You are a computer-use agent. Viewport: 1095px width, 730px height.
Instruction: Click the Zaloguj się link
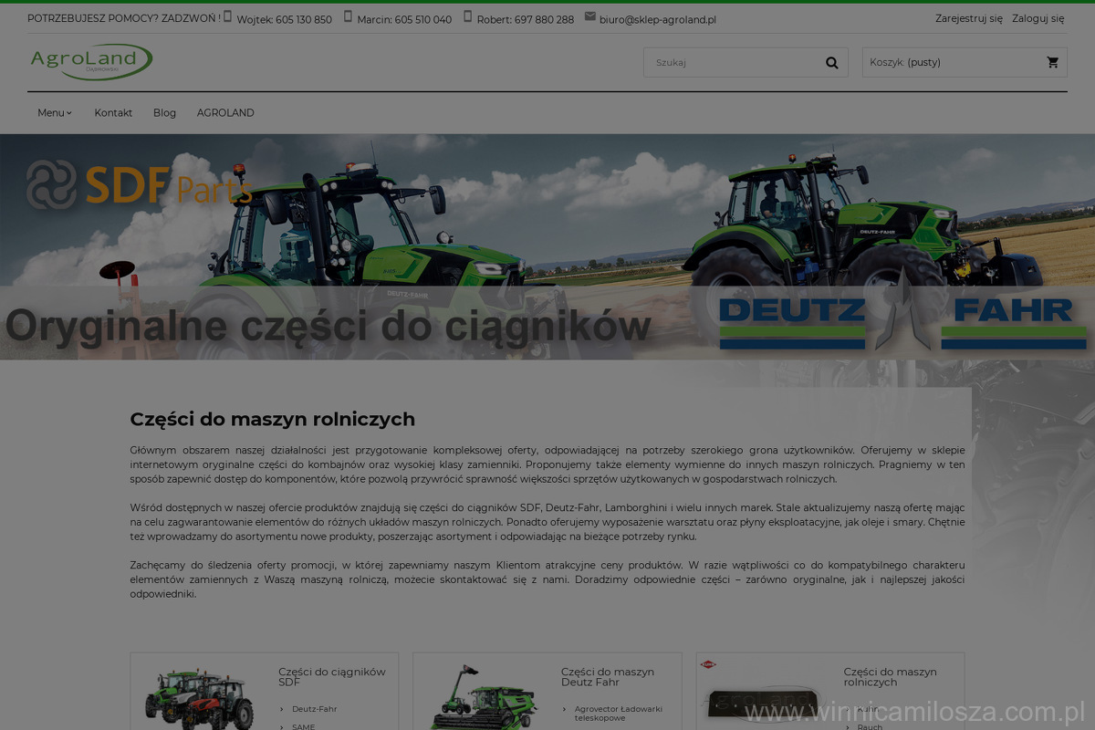(1038, 18)
